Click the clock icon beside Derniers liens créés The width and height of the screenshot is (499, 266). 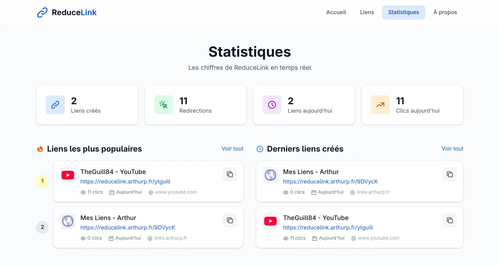tap(260, 149)
